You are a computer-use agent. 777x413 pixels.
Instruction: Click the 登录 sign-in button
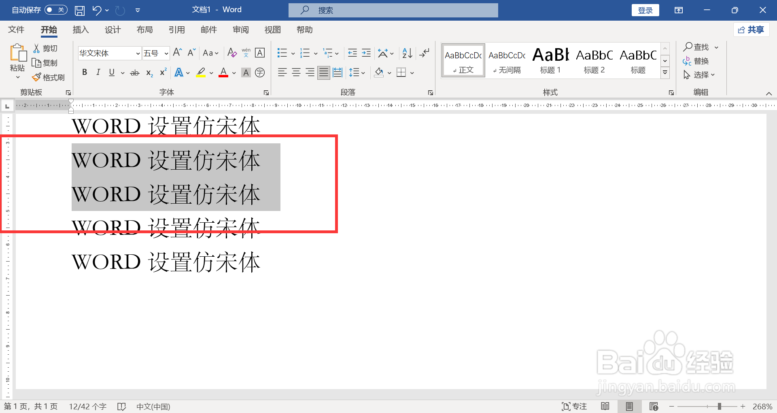pyautogui.click(x=645, y=10)
